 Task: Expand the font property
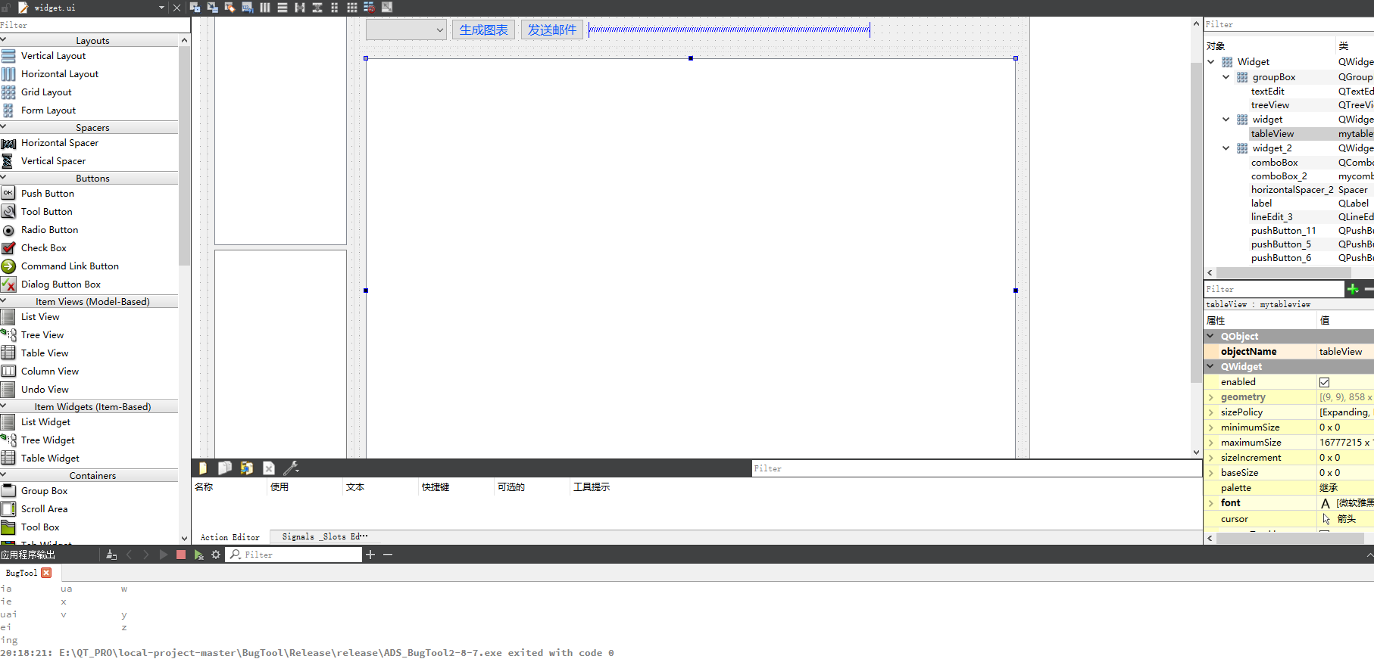pos(1211,503)
